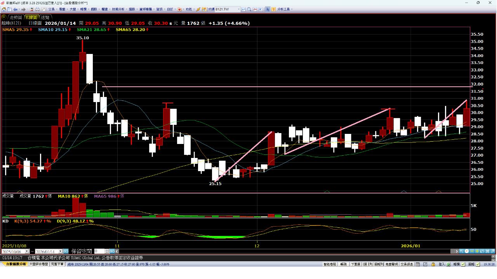Open the 技術分析 menu
Image resolution: width=497 pixels, height=279 pixels.
click(x=118, y=9)
